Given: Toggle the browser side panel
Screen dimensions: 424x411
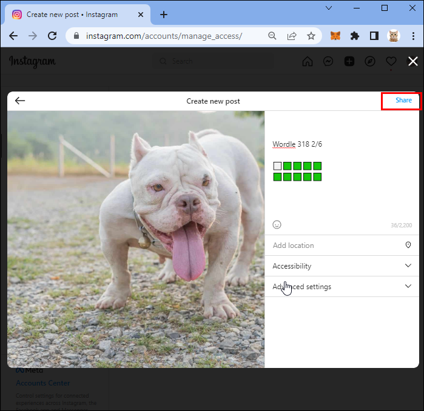Looking at the screenshot, I should point(374,36).
